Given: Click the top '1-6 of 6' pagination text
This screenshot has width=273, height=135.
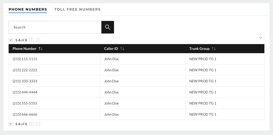Looking at the screenshot, I should tap(21, 40).
